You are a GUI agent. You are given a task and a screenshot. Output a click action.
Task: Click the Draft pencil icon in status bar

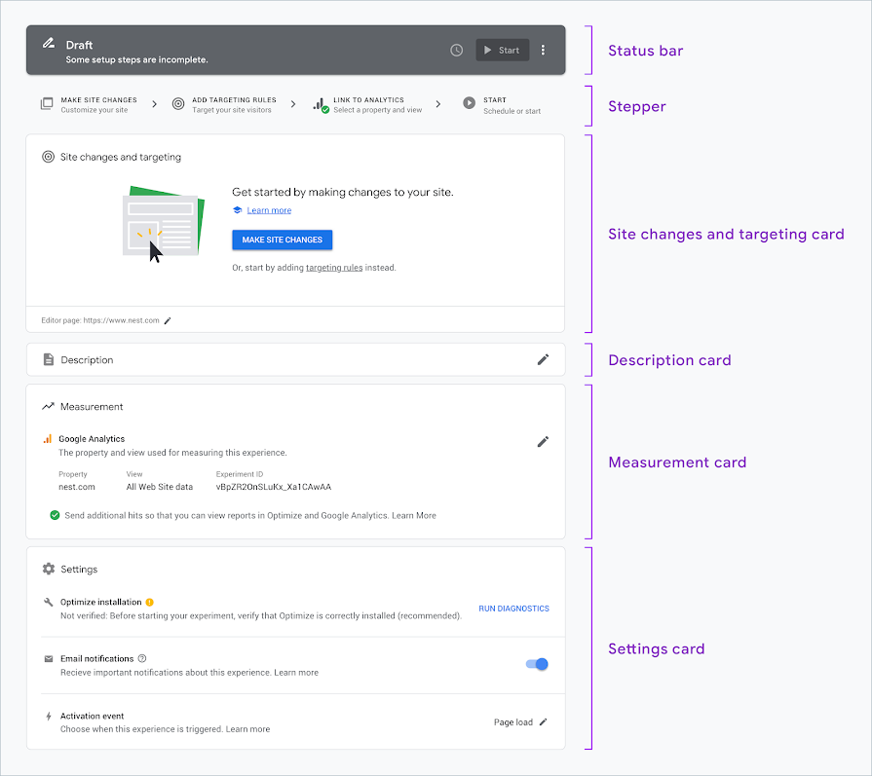pos(49,44)
